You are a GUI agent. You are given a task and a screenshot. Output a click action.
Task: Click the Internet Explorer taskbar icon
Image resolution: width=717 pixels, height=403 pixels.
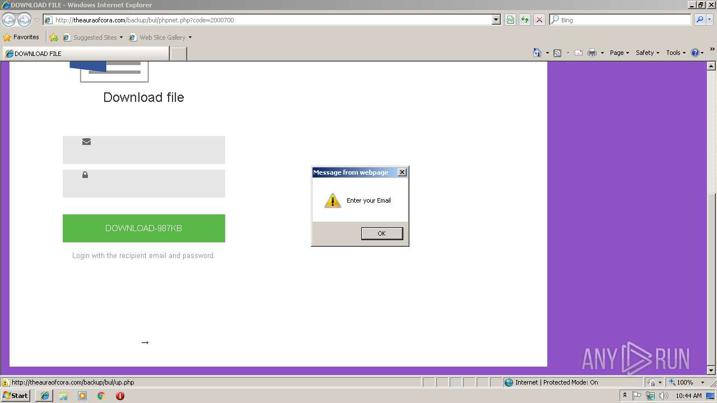45,396
